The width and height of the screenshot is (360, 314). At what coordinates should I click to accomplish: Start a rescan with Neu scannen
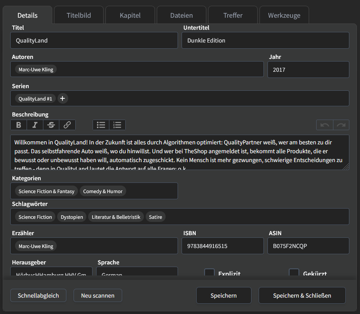point(97,295)
